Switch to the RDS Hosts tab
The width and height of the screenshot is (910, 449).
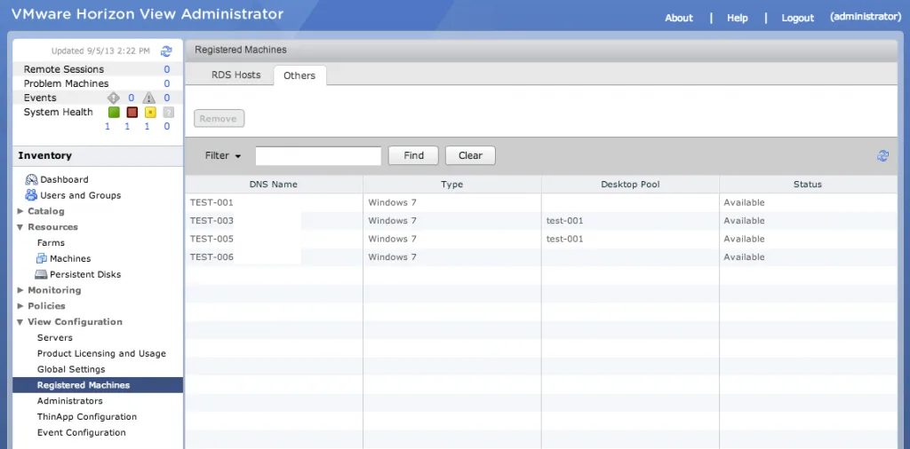pyautogui.click(x=235, y=75)
